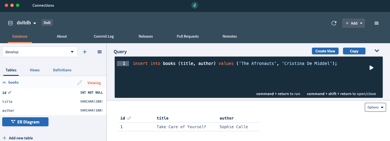Open the ER Diagram
The height and width of the screenshot is (141, 390).
pyautogui.click(x=25, y=122)
